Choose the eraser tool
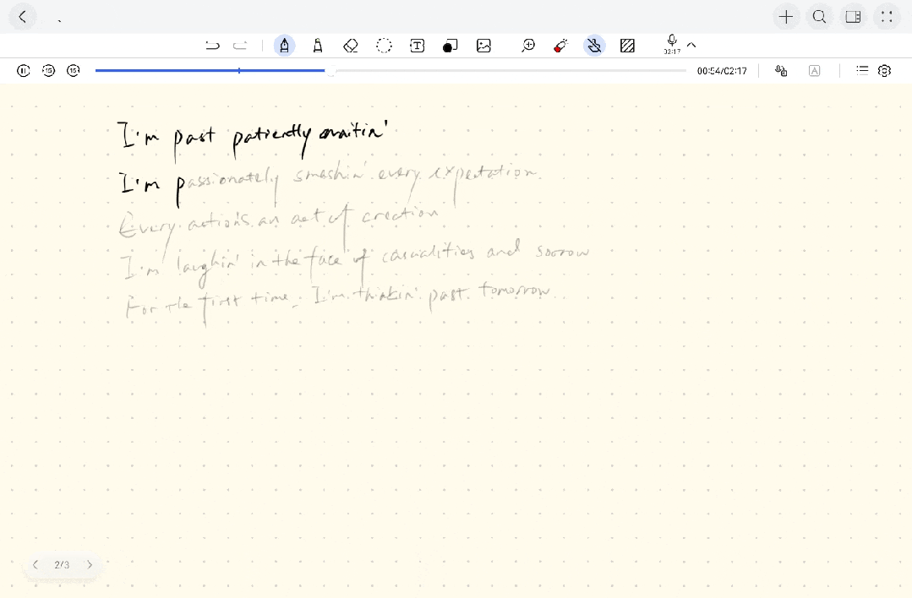 click(350, 46)
